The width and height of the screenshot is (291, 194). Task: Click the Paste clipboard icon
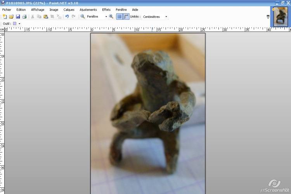[x=46, y=17]
